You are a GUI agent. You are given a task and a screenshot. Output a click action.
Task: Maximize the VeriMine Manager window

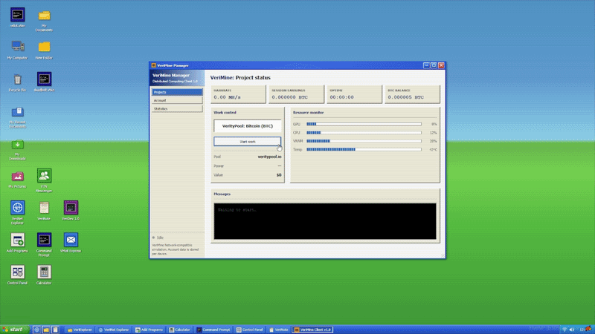coord(434,65)
